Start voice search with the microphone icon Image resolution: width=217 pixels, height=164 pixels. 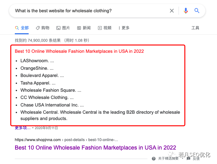(186, 11)
